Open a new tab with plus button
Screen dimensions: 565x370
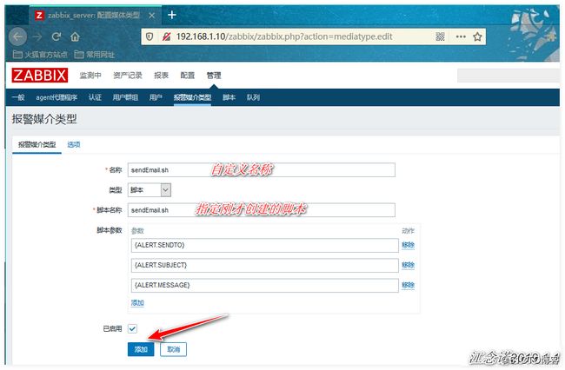pos(172,15)
